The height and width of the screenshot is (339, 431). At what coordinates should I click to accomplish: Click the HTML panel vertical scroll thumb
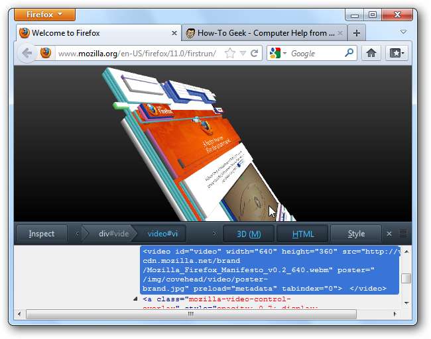pos(406,279)
